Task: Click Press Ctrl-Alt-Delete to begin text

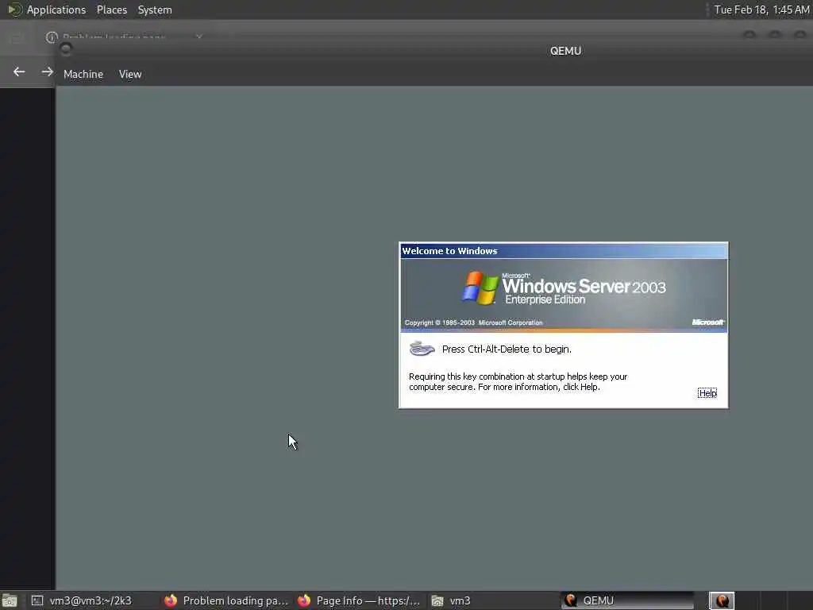Action: [x=507, y=349]
